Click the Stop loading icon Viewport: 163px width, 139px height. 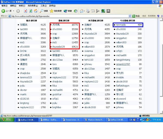pos(25,11)
